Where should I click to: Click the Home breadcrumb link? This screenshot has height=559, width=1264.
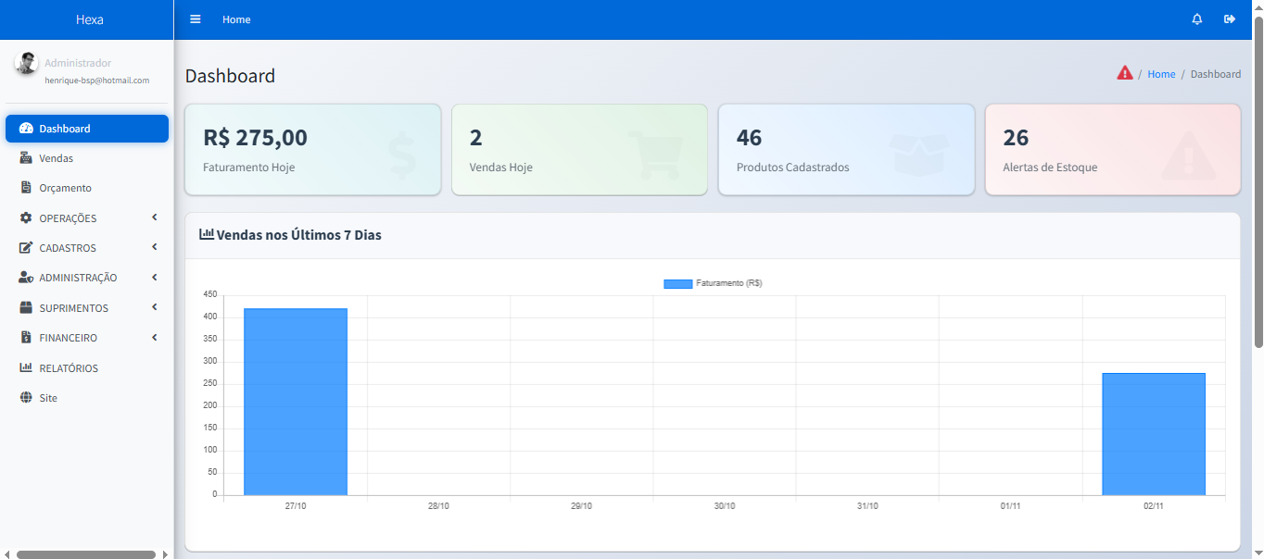click(x=1161, y=74)
